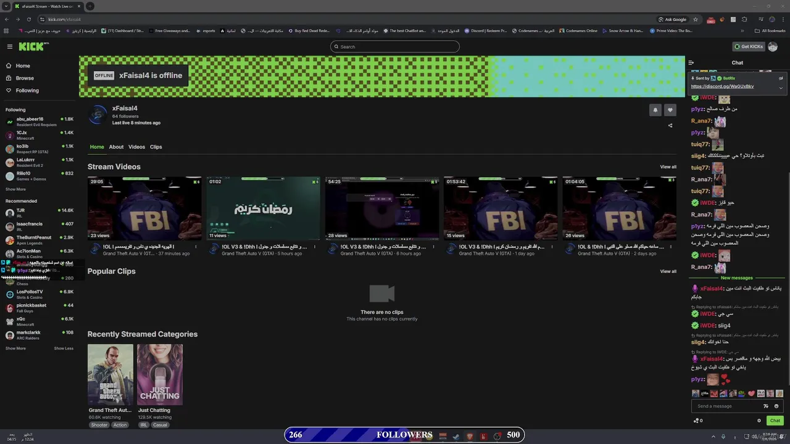
Task: Open the emote picker icon
Action: pos(776,406)
